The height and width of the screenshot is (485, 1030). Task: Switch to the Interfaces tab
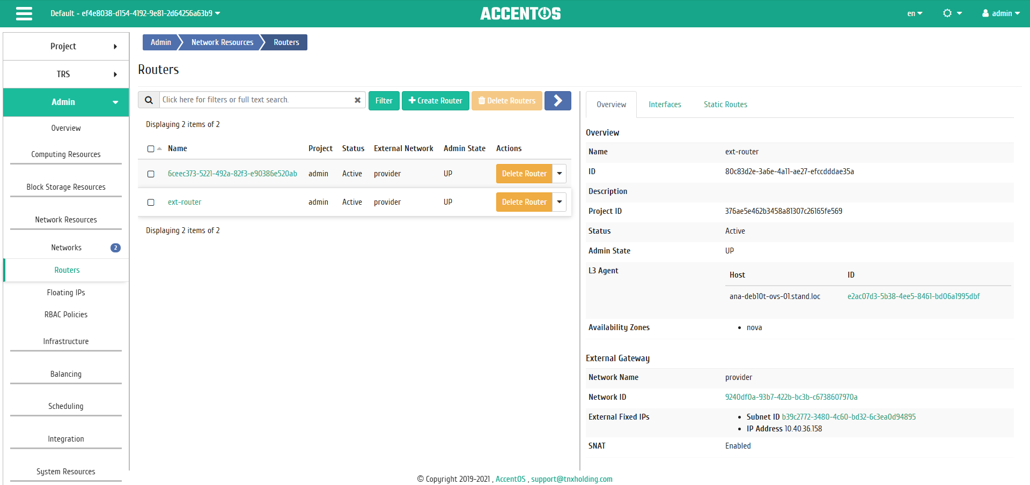pos(665,105)
